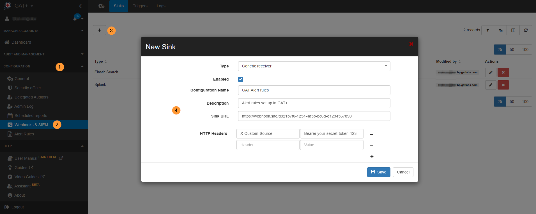Click the Configuration Name field
Viewport: 536px width, 214px height.
click(314, 90)
